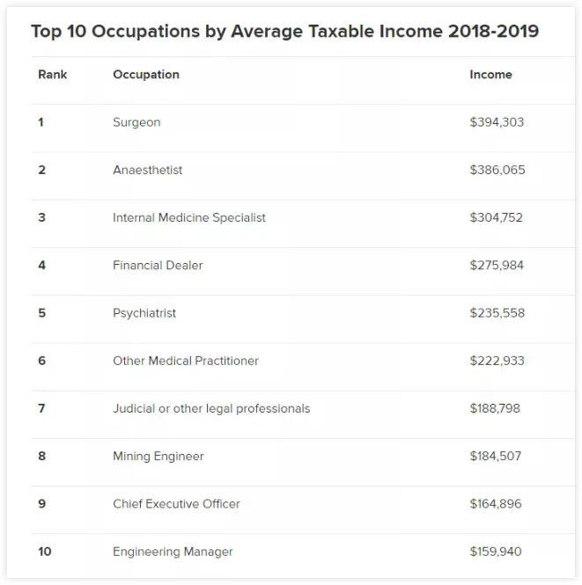Viewport: 582px width, 585px height.
Task: Click the table title heading
Action: click(284, 32)
